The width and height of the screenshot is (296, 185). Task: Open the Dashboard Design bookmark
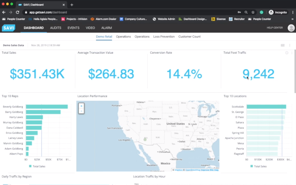(193, 19)
